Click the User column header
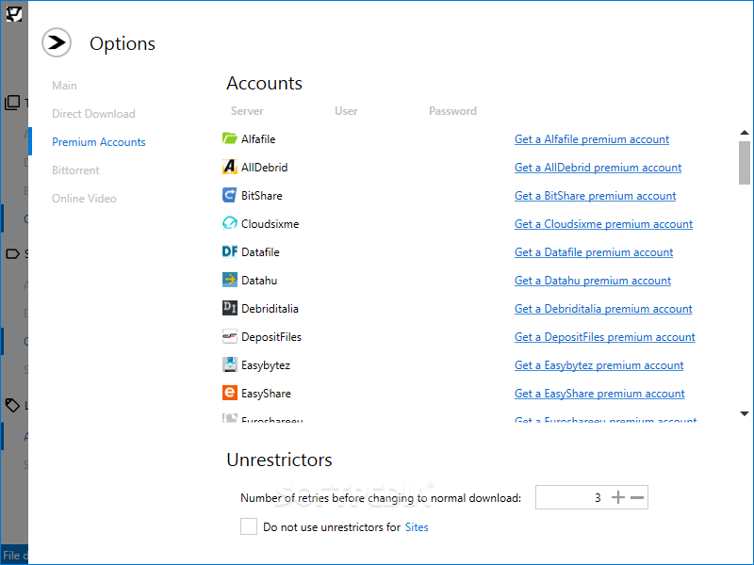This screenshot has width=754, height=565. [346, 111]
